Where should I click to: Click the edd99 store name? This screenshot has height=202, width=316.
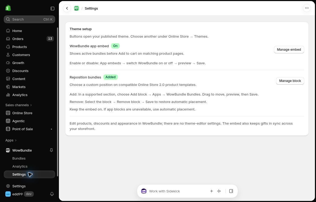tap(17, 194)
